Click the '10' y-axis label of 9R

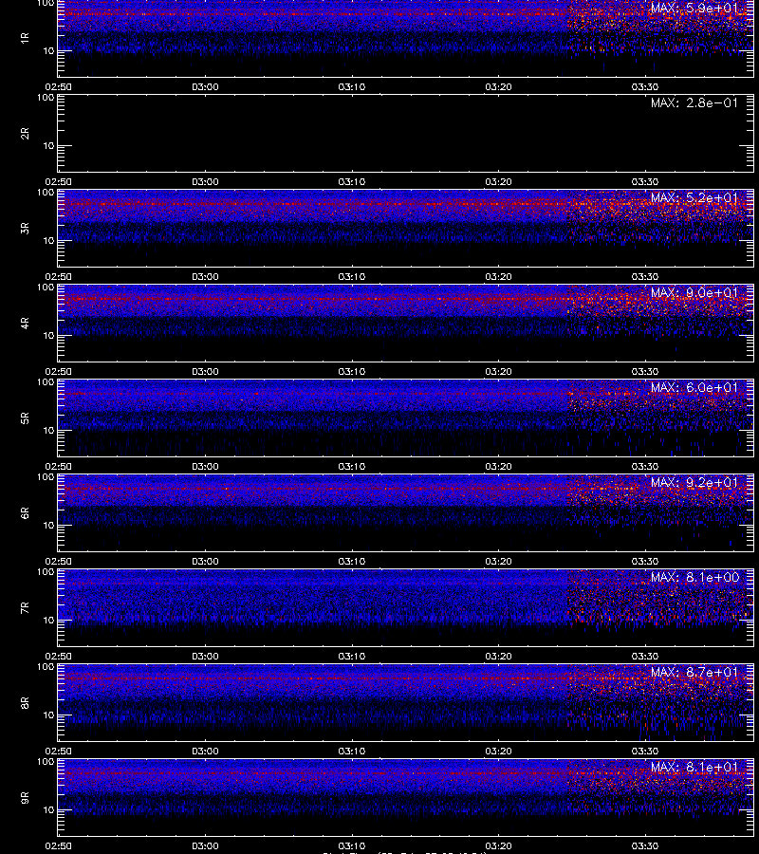click(x=48, y=810)
